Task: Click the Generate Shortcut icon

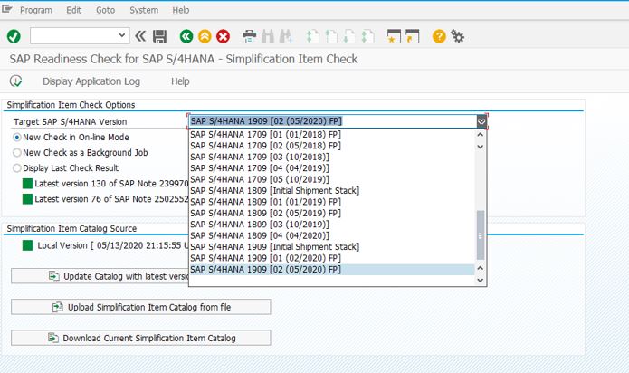Action: coord(413,36)
